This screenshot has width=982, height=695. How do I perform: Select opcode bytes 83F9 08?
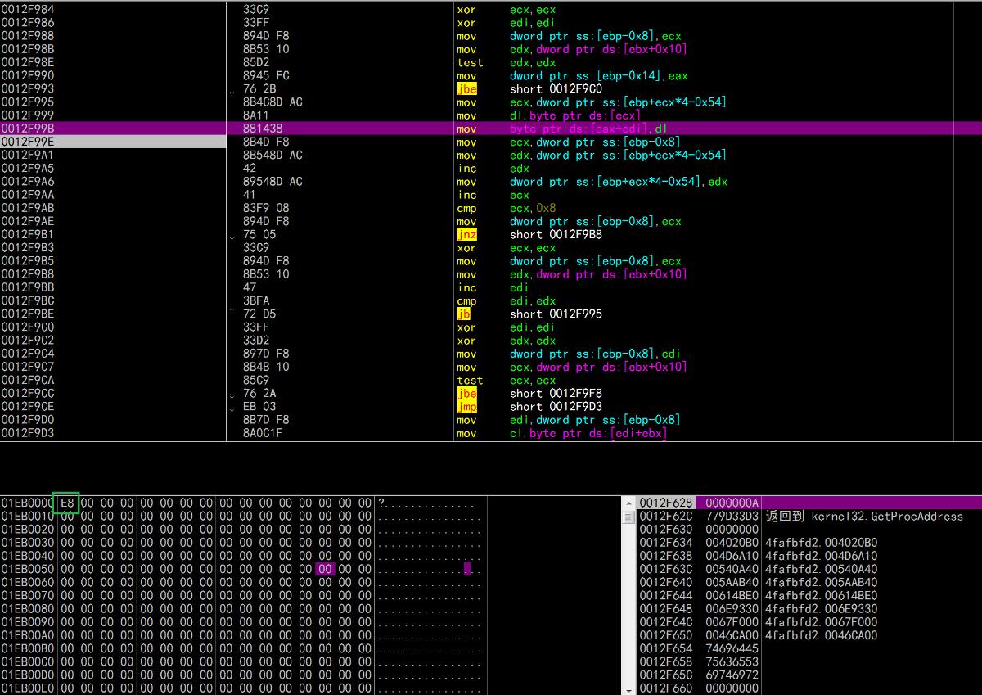[266, 208]
